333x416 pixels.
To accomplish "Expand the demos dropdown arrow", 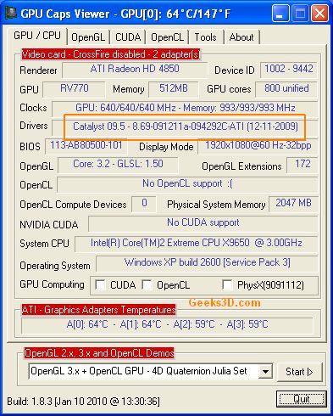I will [x=265, y=371].
